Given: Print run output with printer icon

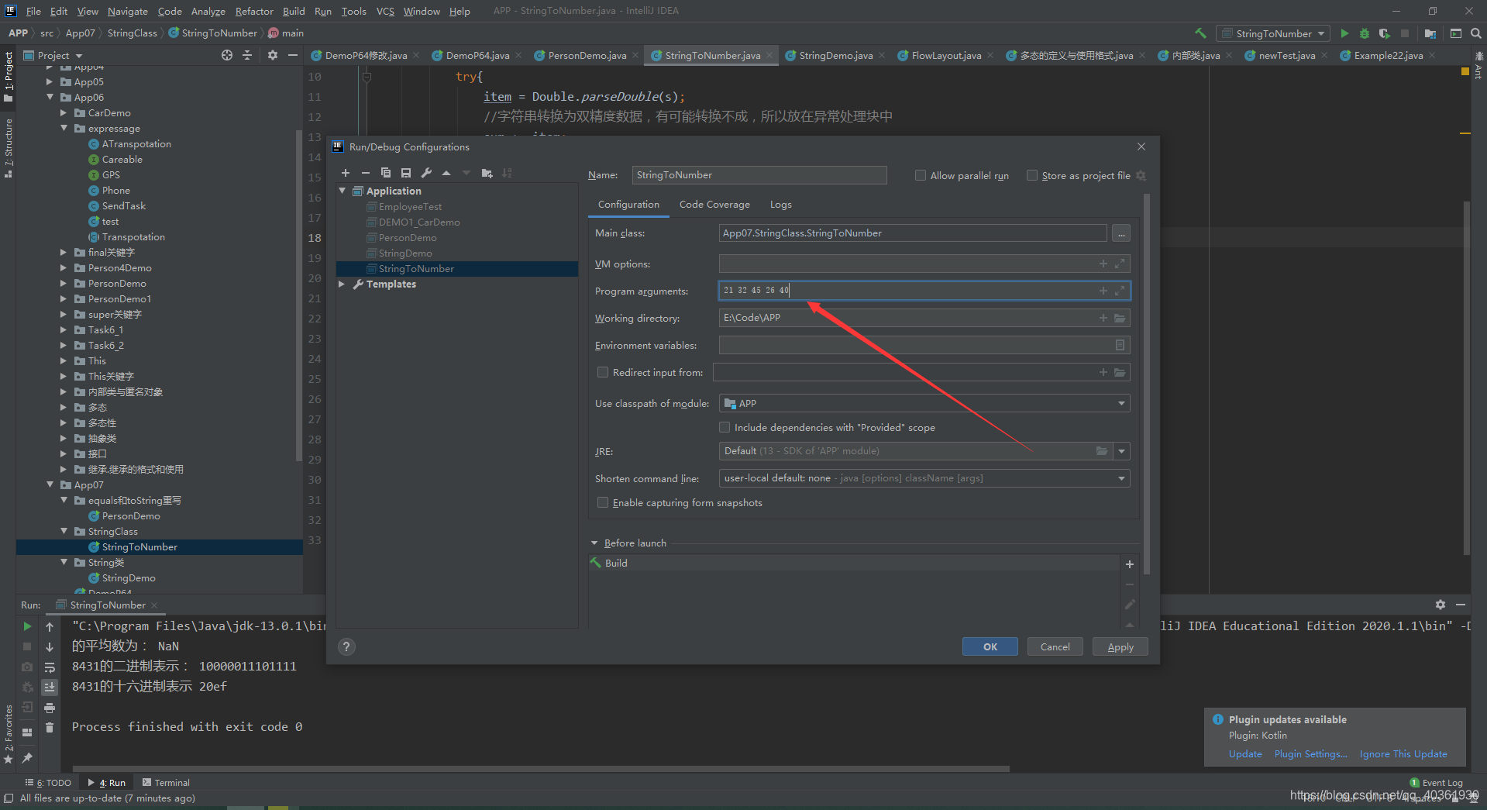Looking at the screenshot, I should (50, 708).
